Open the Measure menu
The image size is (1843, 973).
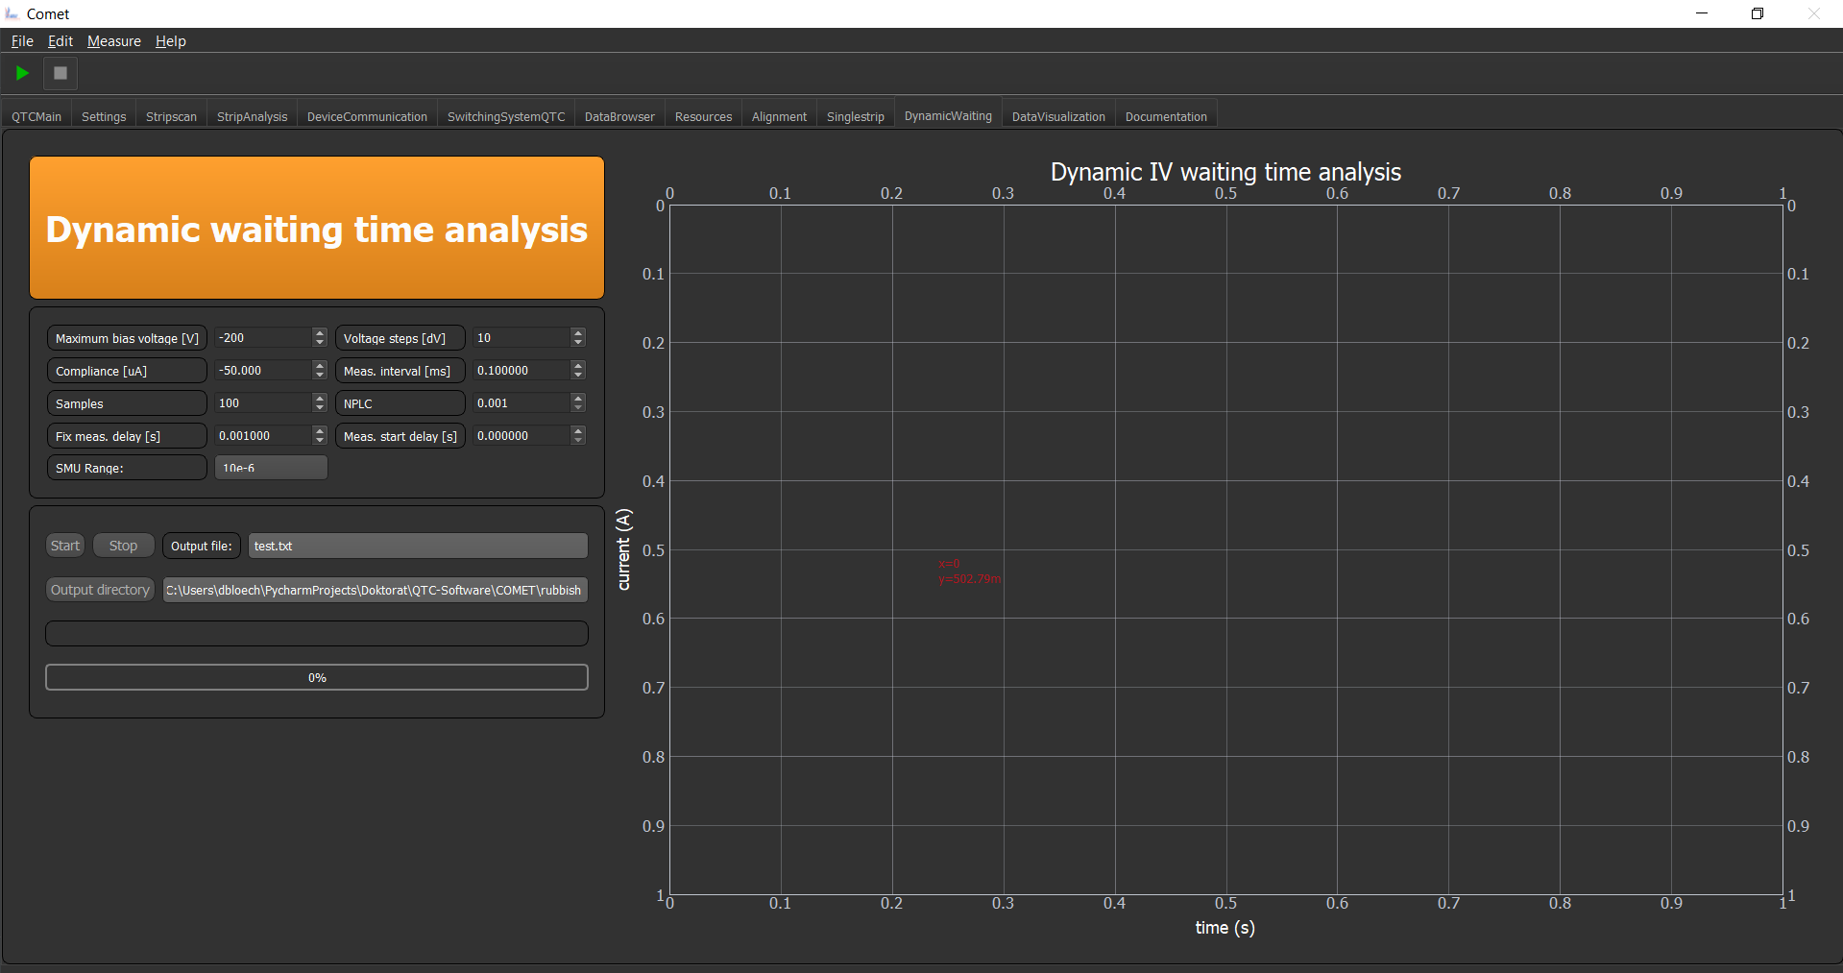(x=114, y=41)
